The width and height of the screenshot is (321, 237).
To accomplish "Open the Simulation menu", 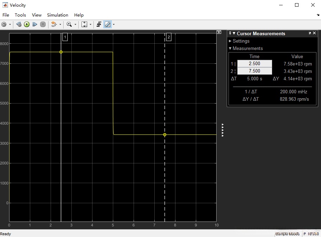I will coord(58,15).
